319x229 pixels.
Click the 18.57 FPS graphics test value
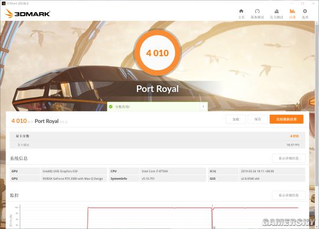pyautogui.click(x=293, y=145)
